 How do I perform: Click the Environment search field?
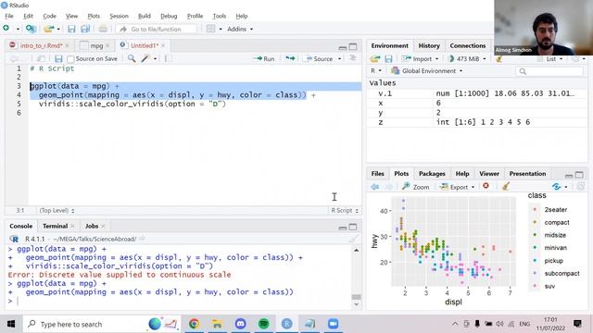(x=549, y=71)
